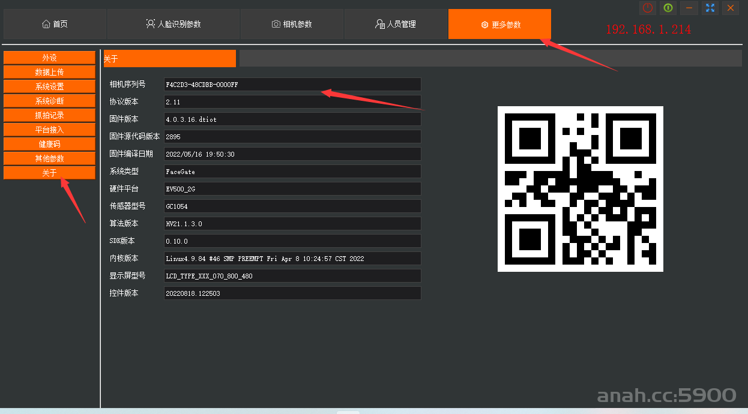Image resolution: width=748 pixels, height=414 pixels.
Task: Click the 控件版本 label
Action: (x=124, y=293)
